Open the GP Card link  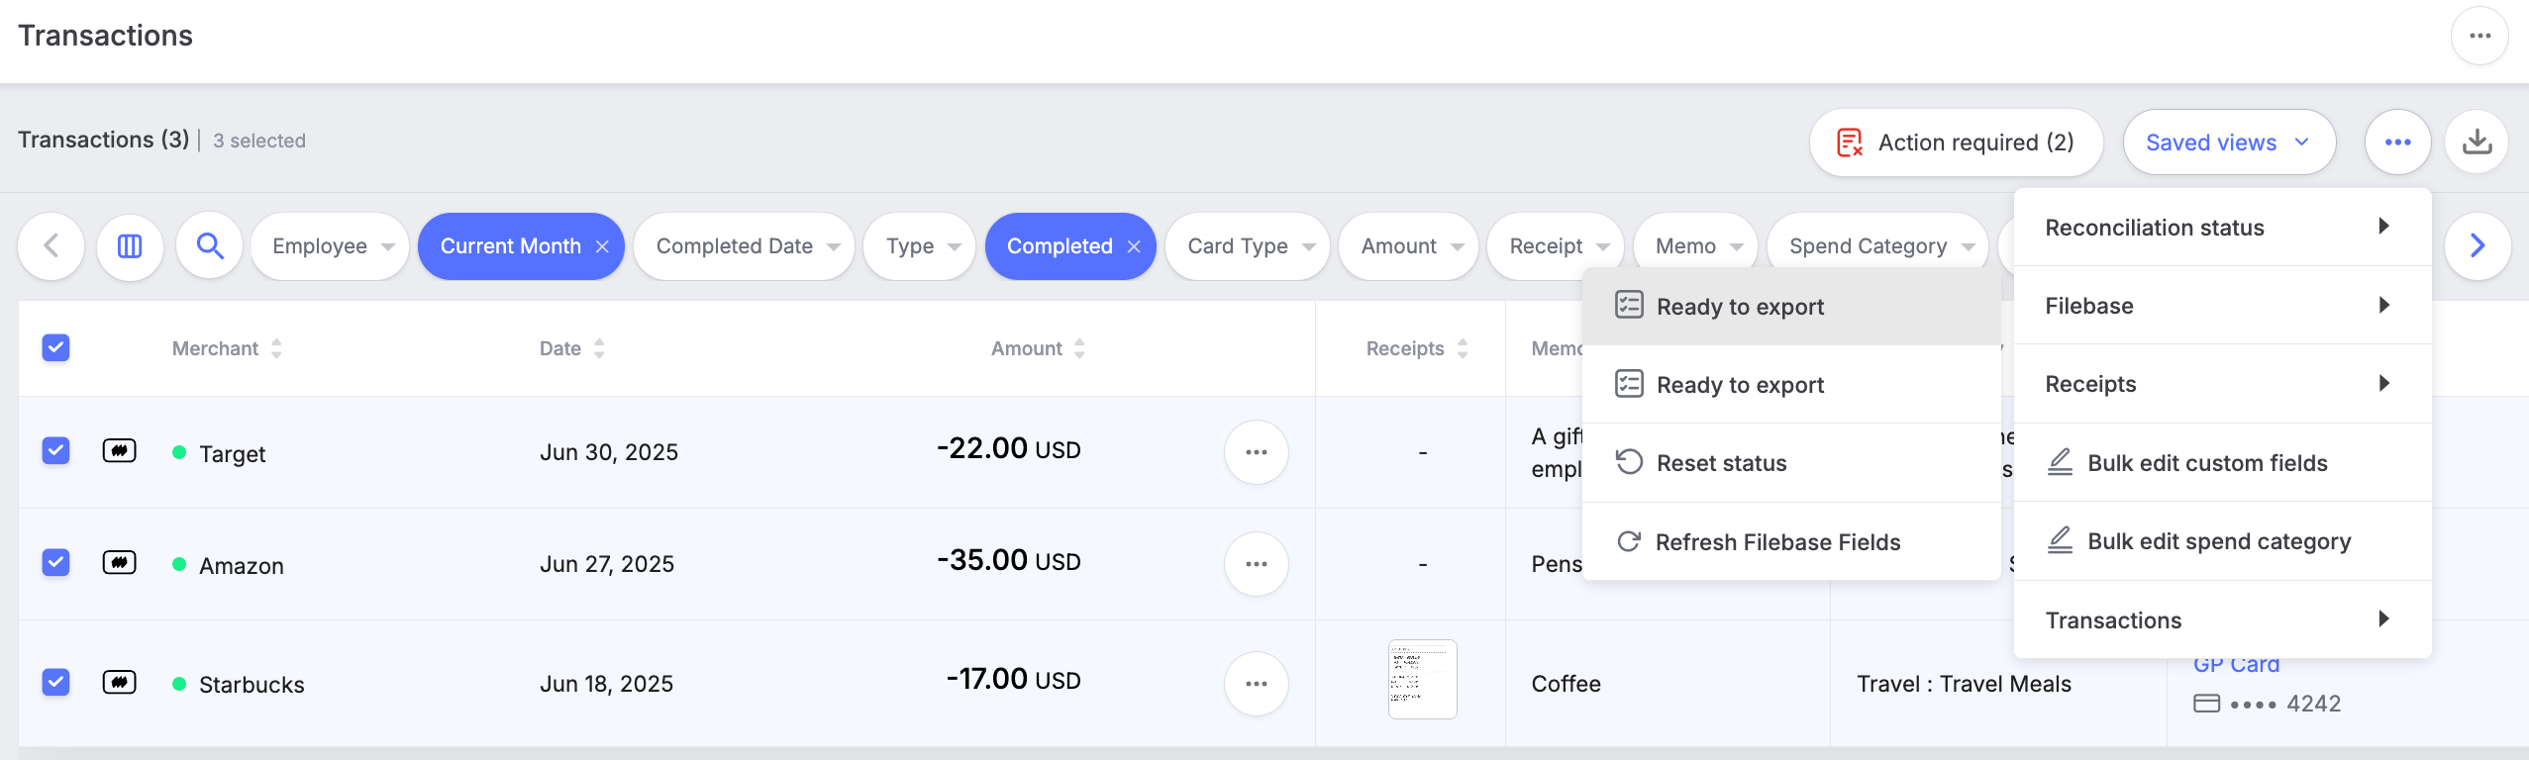(2236, 665)
